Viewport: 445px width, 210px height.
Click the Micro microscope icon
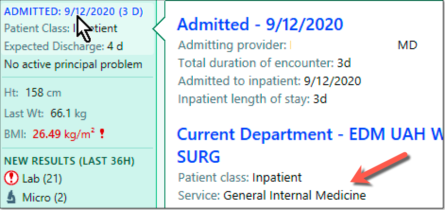pos(11,197)
